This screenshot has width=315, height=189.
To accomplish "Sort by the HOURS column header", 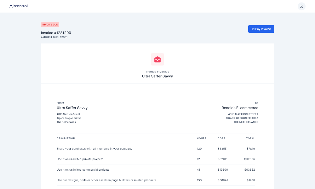I will 202,138.
